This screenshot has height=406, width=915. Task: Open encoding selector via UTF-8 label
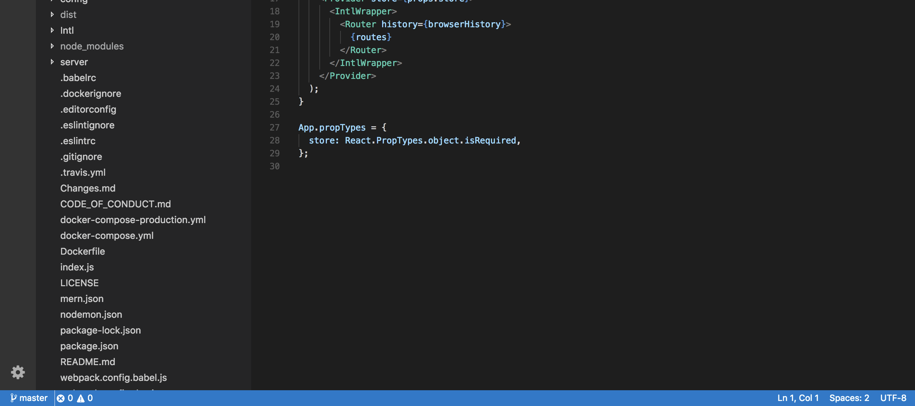click(893, 398)
